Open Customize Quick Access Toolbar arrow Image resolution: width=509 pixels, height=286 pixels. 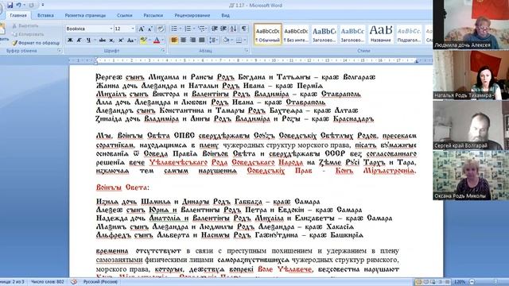(x=42, y=5)
